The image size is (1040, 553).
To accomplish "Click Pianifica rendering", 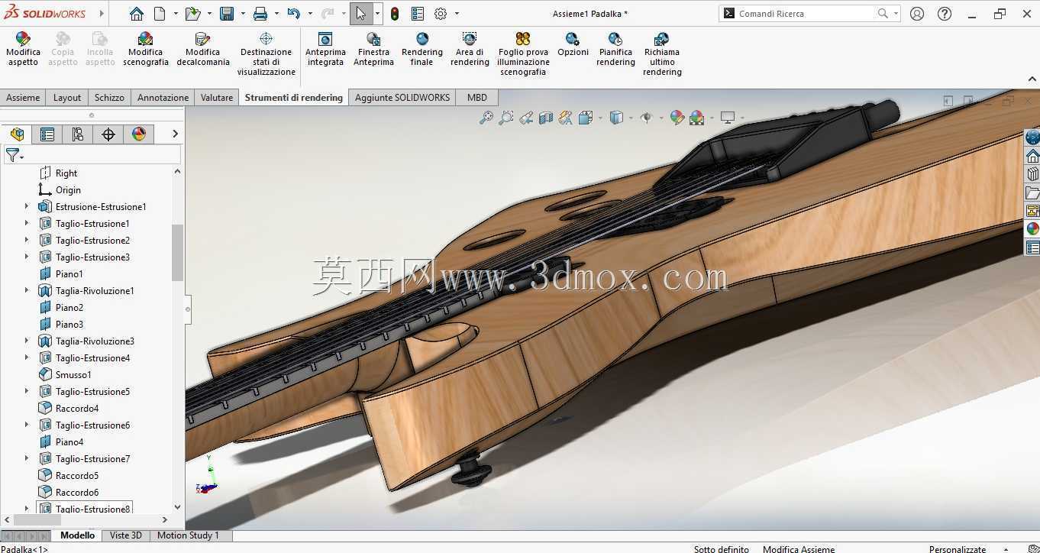I will [x=615, y=49].
